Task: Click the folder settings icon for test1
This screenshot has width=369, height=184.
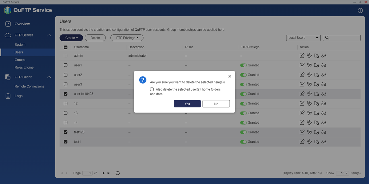Action: click(316, 142)
